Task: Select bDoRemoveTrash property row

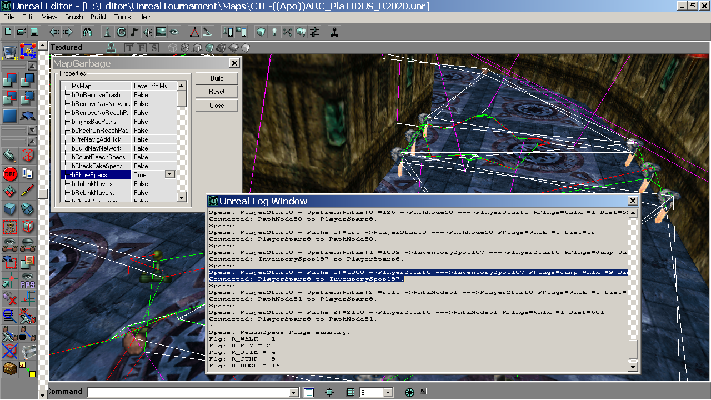Action: 118,95
